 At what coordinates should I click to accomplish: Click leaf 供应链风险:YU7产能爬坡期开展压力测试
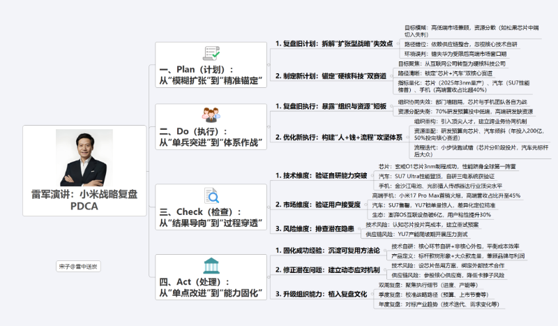click(x=416, y=235)
